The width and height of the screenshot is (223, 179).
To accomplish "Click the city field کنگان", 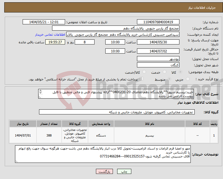I will point(158,65).
